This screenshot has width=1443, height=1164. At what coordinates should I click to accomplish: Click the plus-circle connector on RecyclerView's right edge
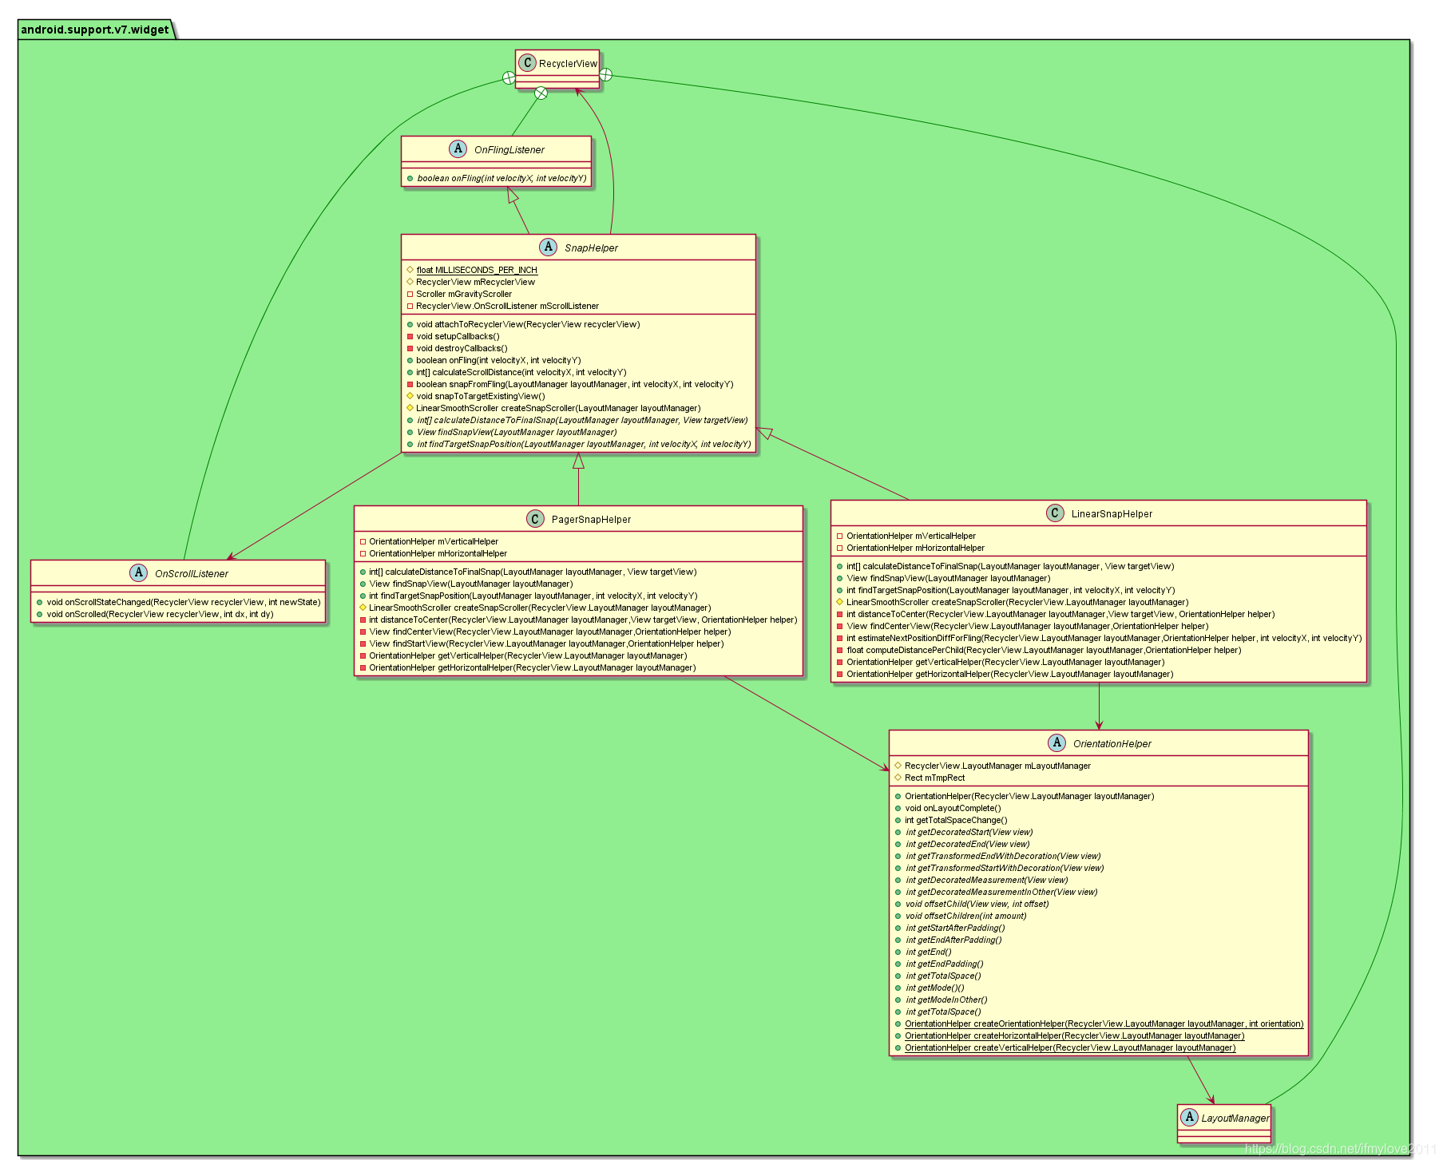(606, 74)
